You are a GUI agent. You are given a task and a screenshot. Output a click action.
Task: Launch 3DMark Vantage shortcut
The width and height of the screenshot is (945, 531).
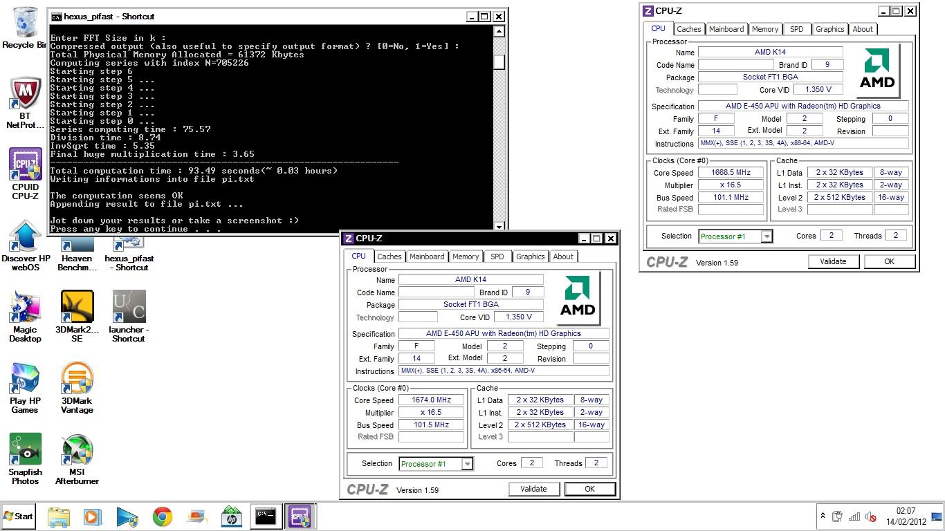pos(77,387)
